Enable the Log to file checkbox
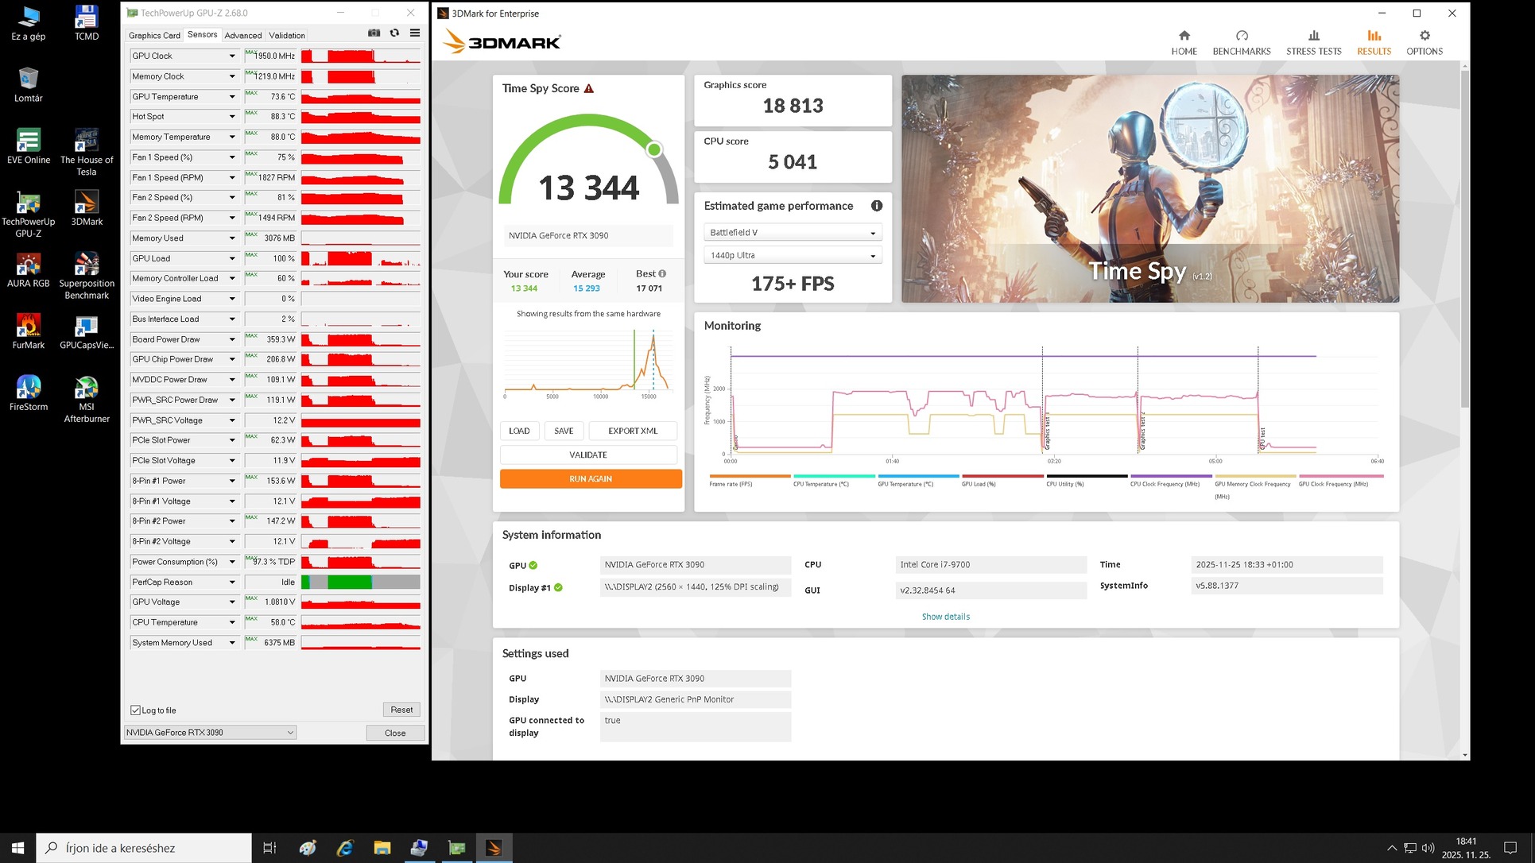 click(136, 710)
